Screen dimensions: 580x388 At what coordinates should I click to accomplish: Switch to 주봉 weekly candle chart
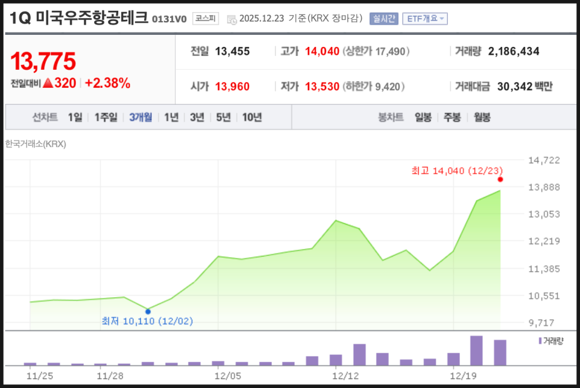(x=452, y=117)
